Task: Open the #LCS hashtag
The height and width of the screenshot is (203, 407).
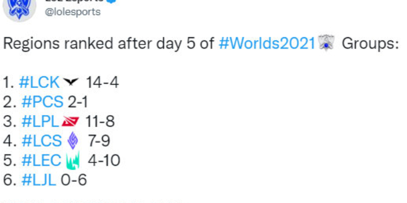Action: (x=41, y=141)
